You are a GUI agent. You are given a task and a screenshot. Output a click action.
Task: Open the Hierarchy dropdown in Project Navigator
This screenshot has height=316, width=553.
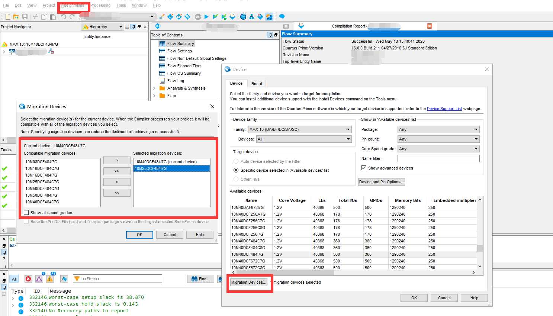pyautogui.click(x=102, y=27)
